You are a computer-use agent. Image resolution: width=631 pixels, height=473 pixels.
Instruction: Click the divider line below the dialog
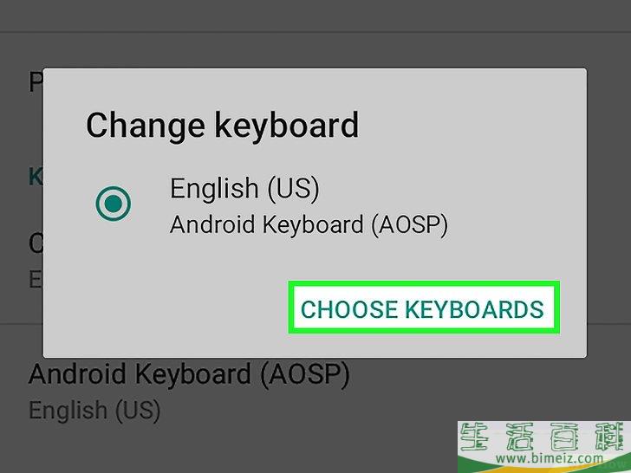pos(22,323)
